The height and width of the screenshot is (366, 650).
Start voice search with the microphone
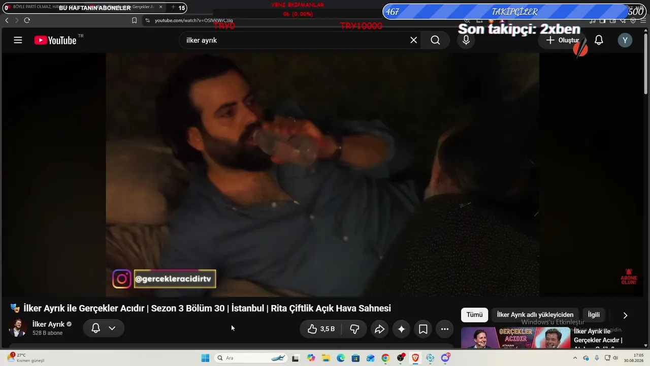[466, 40]
